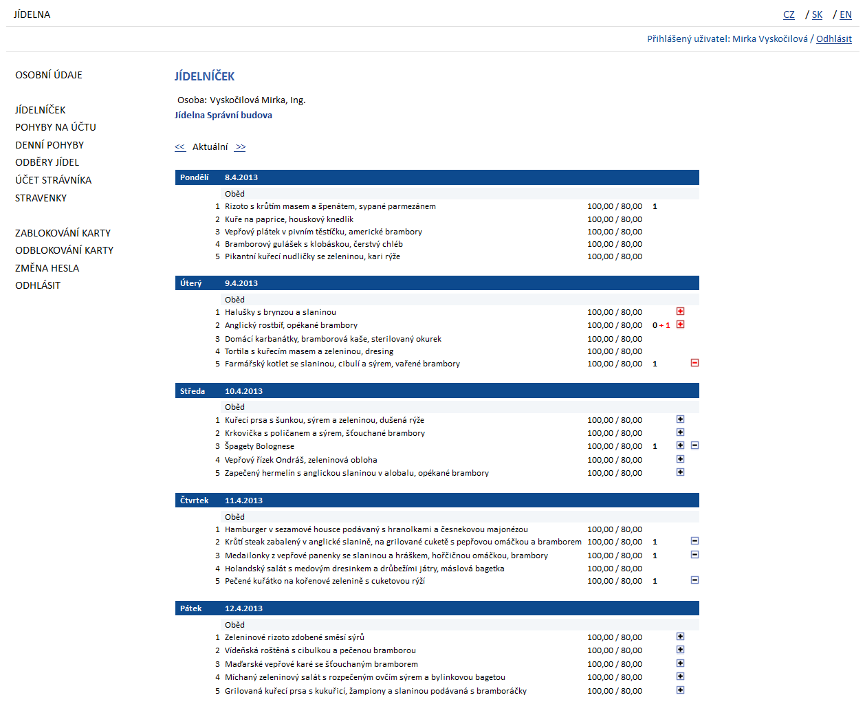Order Grilovaná kuřecí prsa with plus icon

[x=680, y=690]
